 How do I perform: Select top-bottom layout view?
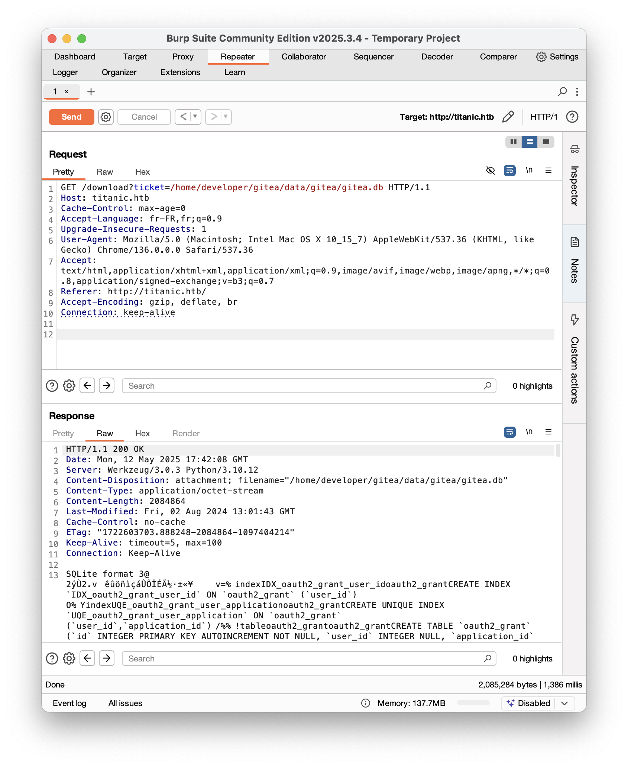(530, 142)
